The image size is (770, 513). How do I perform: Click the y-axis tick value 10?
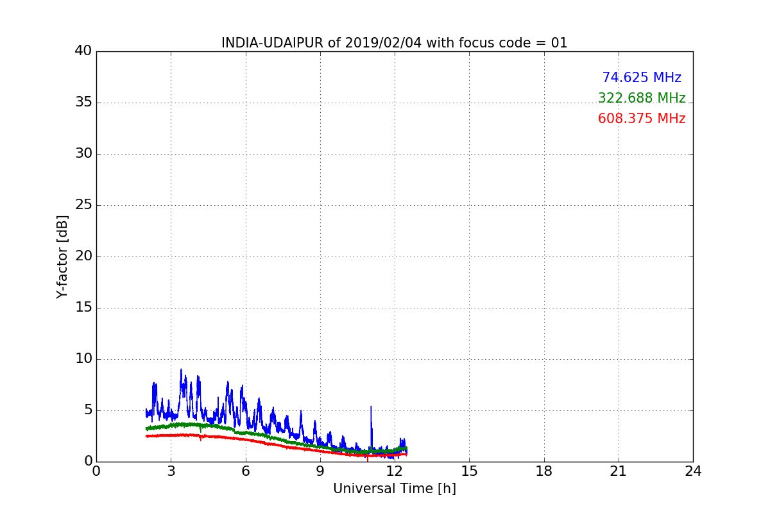[x=83, y=359]
